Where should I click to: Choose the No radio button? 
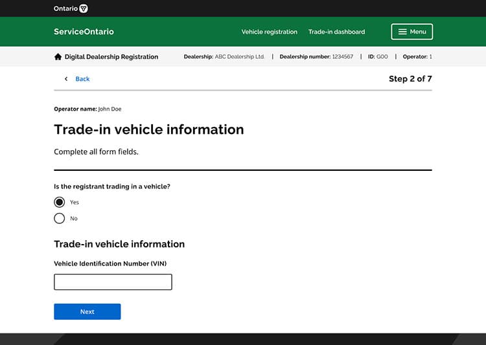60,218
